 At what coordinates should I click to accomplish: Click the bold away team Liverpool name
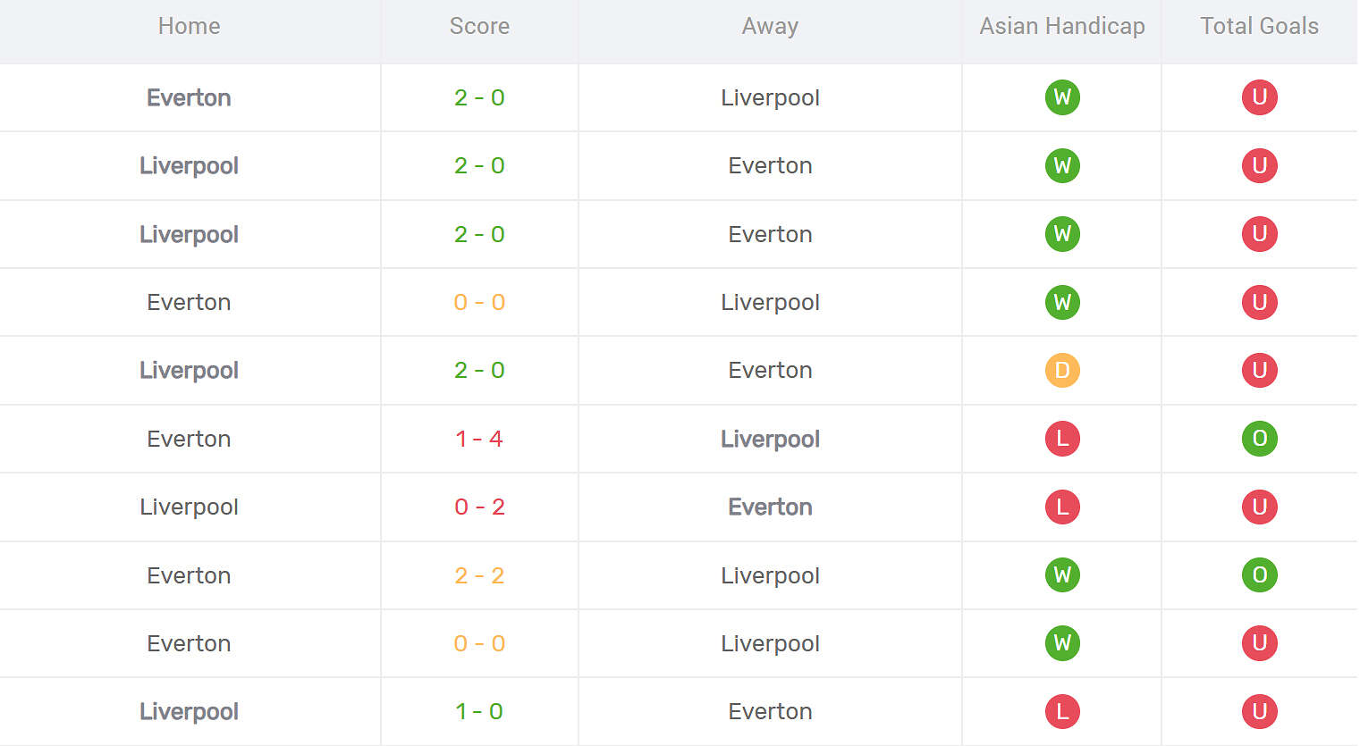pyautogui.click(x=770, y=439)
